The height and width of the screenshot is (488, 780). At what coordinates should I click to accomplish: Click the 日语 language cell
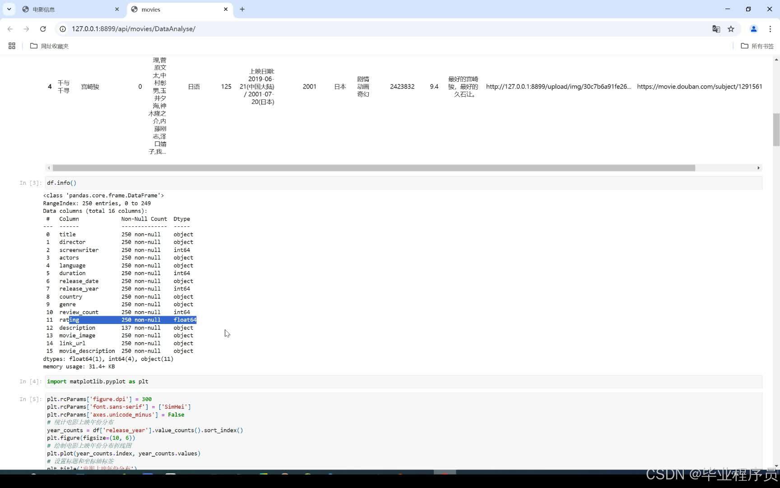[194, 86]
